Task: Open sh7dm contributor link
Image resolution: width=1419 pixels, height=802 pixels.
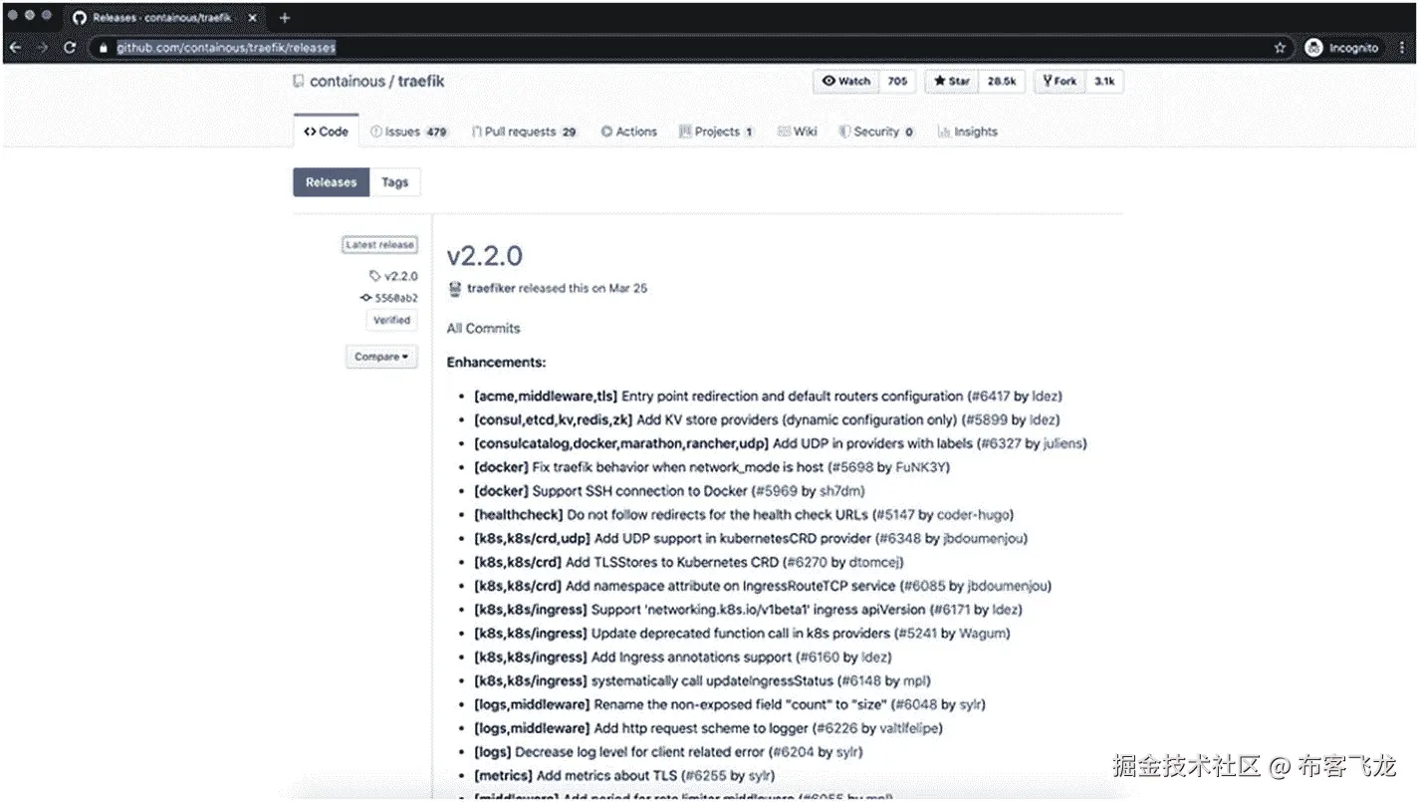Action: pos(841,491)
